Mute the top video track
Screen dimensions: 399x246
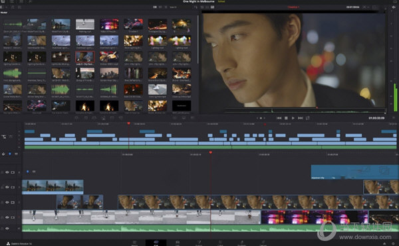point(7,172)
